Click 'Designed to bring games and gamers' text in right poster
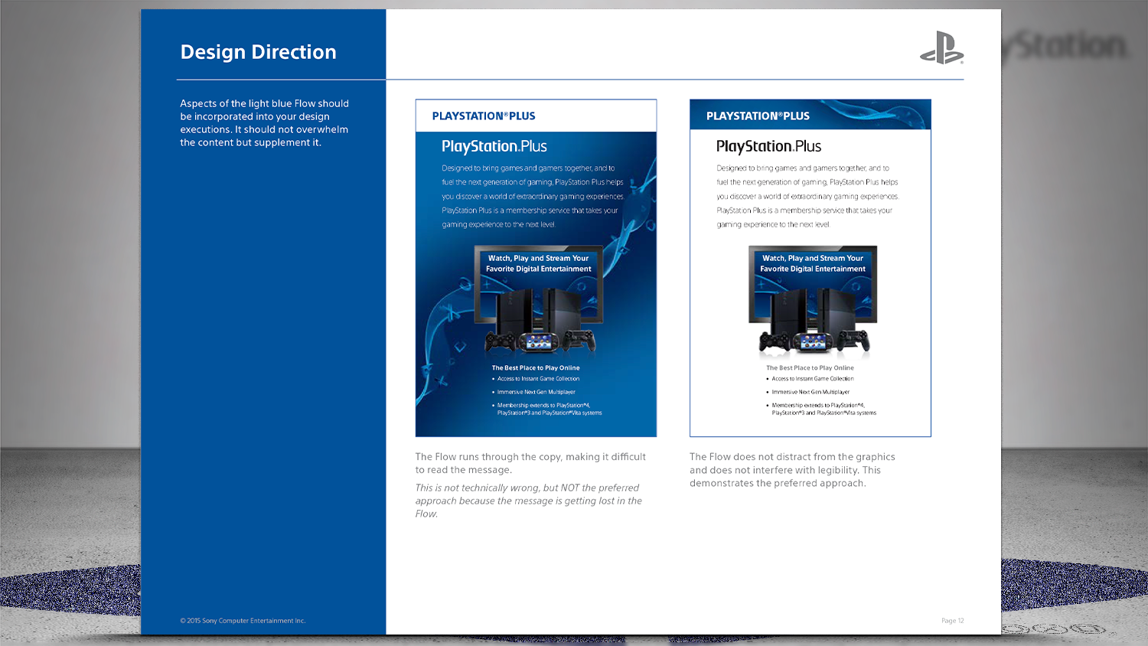The height and width of the screenshot is (646, 1148). (x=807, y=197)
